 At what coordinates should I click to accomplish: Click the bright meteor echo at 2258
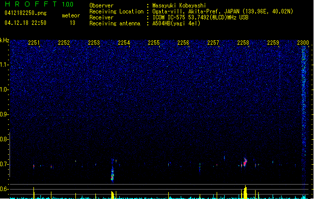[245, 162]
